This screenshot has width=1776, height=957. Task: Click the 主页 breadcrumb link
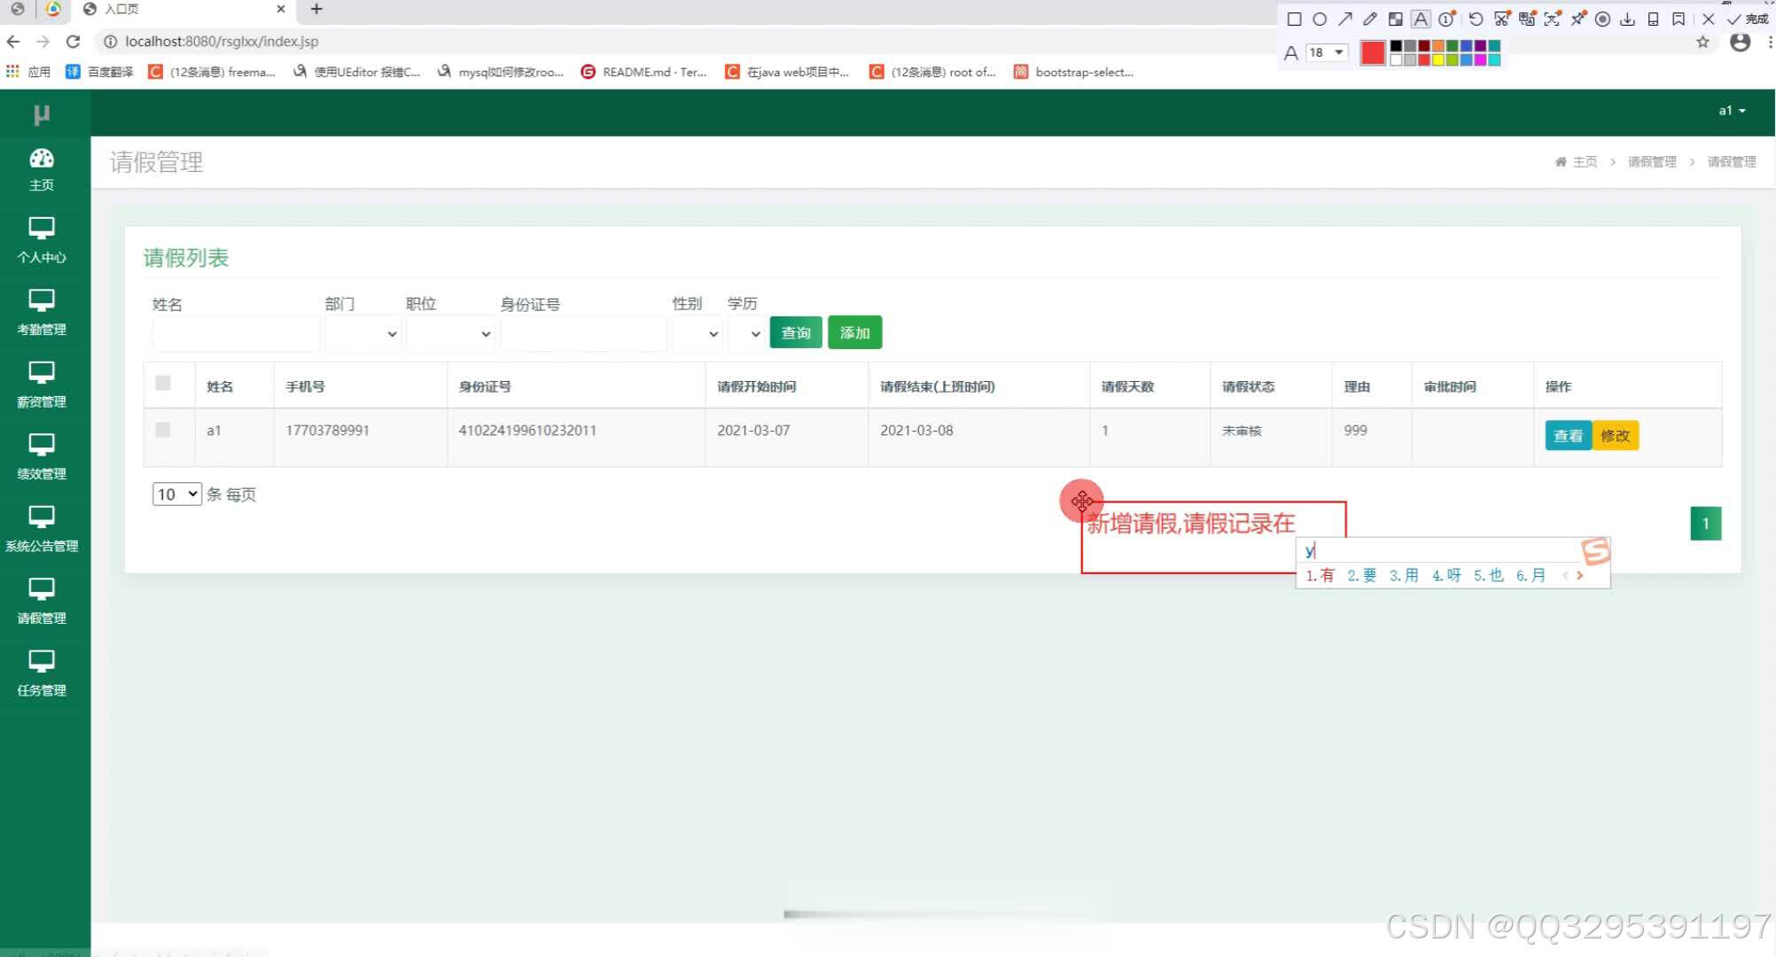[x=1577, y=162]
